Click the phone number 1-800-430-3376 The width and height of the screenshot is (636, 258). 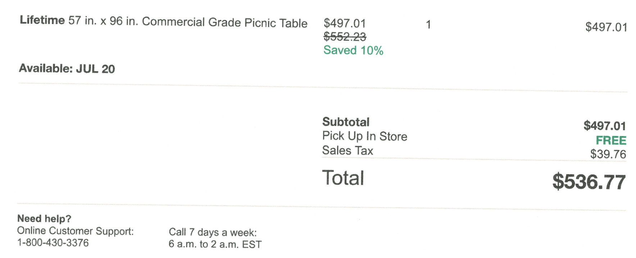pyautogui.click(x=53, y=243)
